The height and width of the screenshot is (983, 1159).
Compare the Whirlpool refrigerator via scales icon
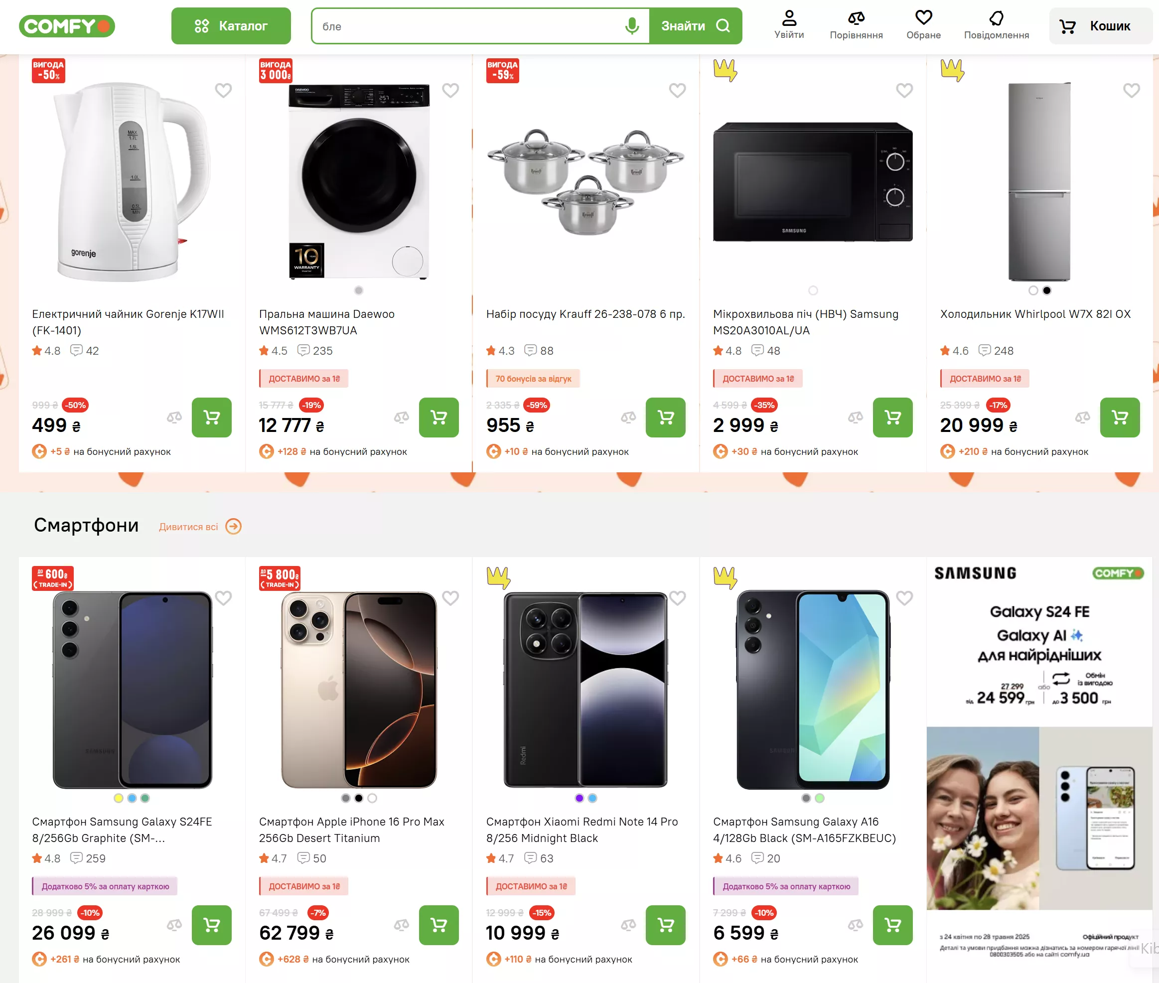pos(1083,417)
